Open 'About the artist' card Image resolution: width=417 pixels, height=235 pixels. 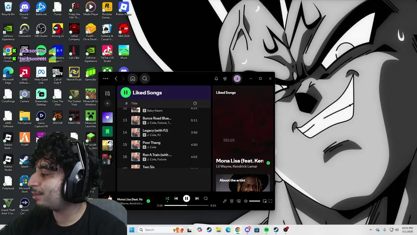click(243, 183)
